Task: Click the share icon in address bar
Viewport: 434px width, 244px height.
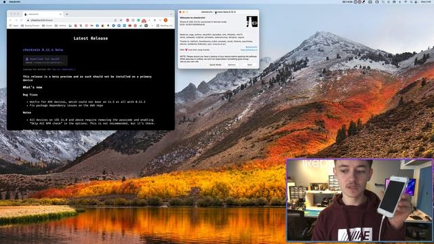Action: (115, 20)
